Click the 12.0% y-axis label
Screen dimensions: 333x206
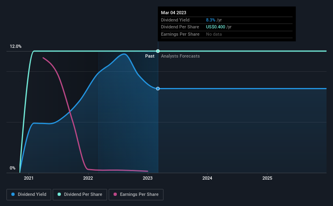pos(15,46)
